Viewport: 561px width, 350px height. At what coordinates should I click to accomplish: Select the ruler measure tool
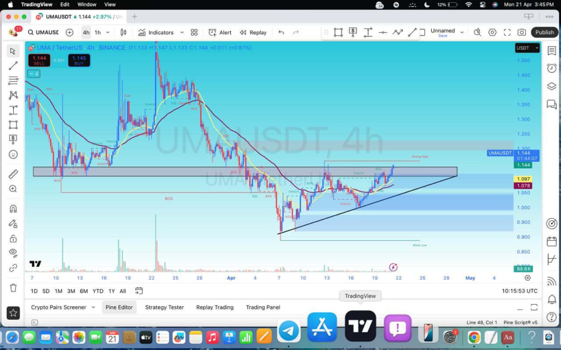tap(13, 174)
